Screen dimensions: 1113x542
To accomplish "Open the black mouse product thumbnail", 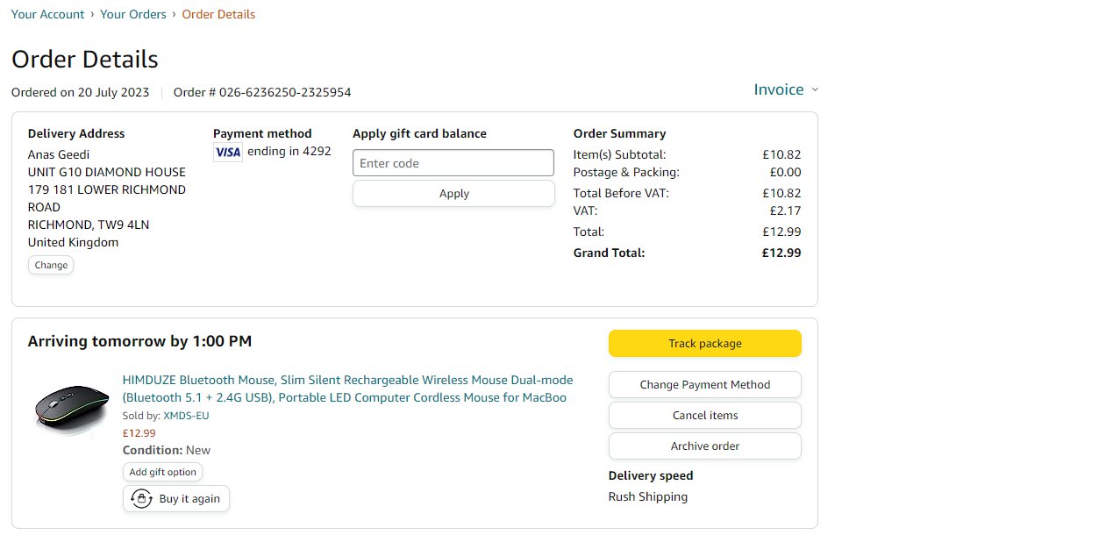I will 72,408.
